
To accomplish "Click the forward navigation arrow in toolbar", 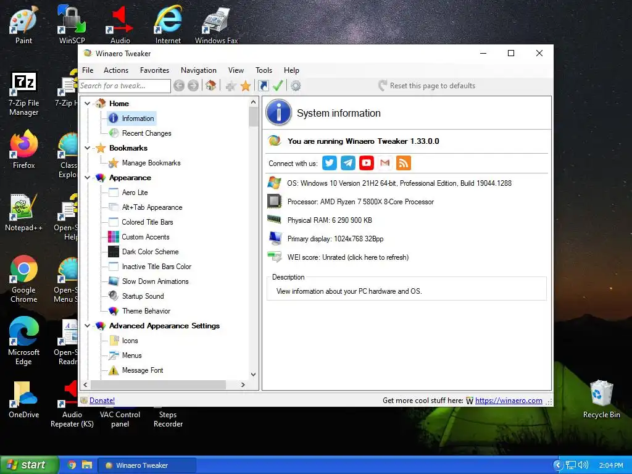I will click(x=193, y=85).
